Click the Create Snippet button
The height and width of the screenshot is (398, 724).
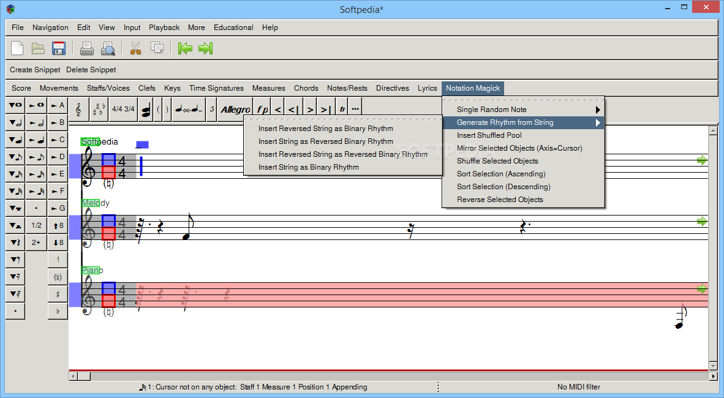tap(35, 70)
